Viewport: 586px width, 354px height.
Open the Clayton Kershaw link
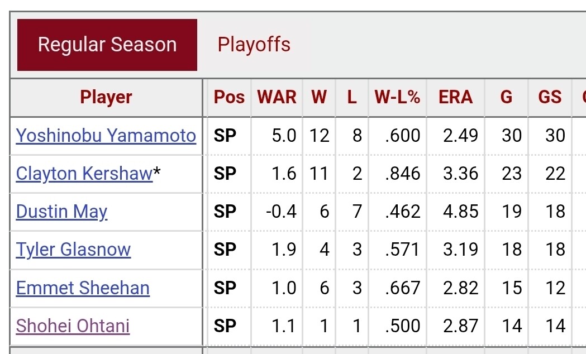[84, 174]
